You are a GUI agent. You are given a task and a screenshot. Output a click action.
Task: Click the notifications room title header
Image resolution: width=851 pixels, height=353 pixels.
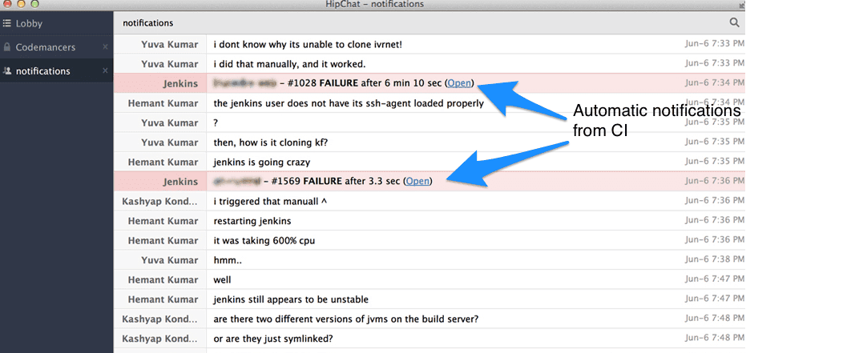tap(147, 22)
